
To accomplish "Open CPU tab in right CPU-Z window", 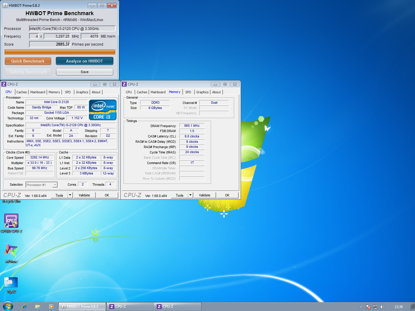I will tap(129, 92).
